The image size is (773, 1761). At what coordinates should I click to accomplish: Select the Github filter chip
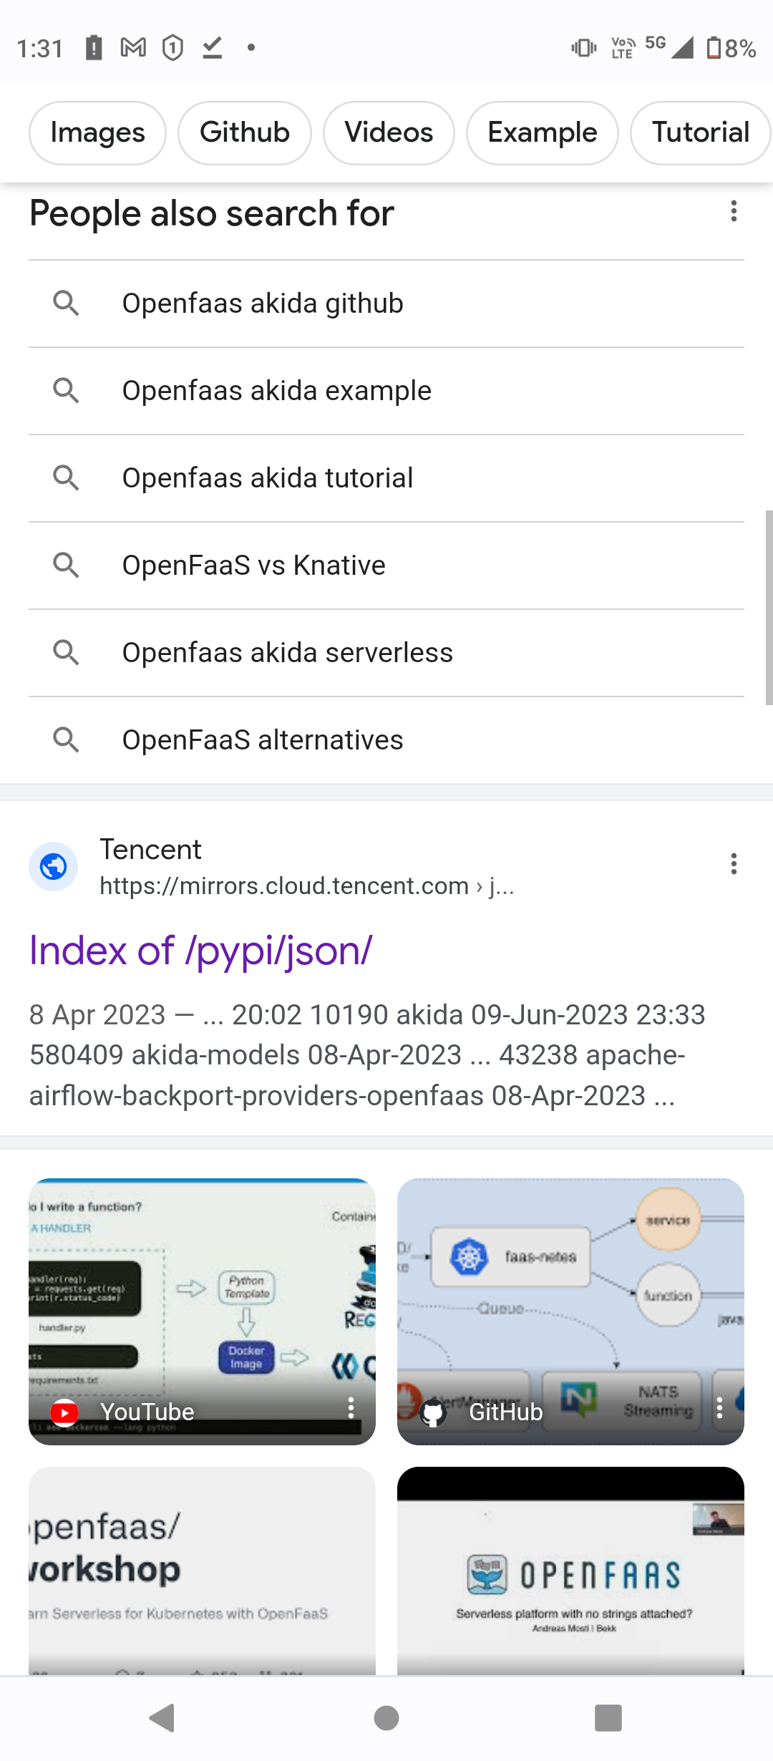(x=244, y=133)
